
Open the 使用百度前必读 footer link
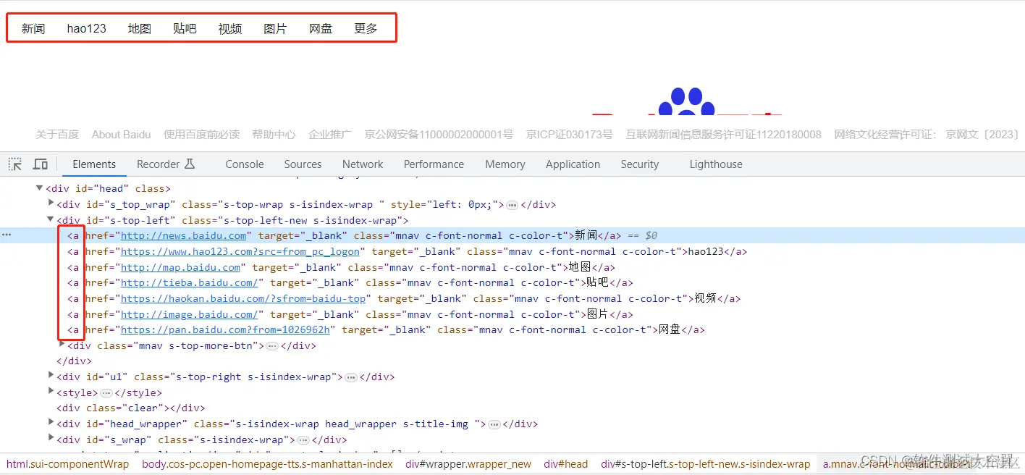tap(201, 135)
